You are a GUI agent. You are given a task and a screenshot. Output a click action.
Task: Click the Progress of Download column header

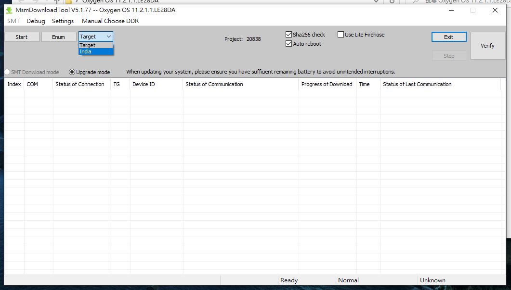(x=328, y=84)
